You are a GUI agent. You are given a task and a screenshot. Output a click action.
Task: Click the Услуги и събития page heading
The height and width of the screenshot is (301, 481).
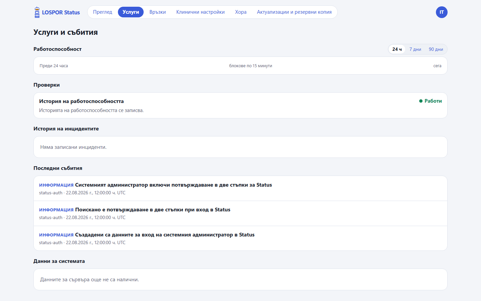tap(65, 32)
